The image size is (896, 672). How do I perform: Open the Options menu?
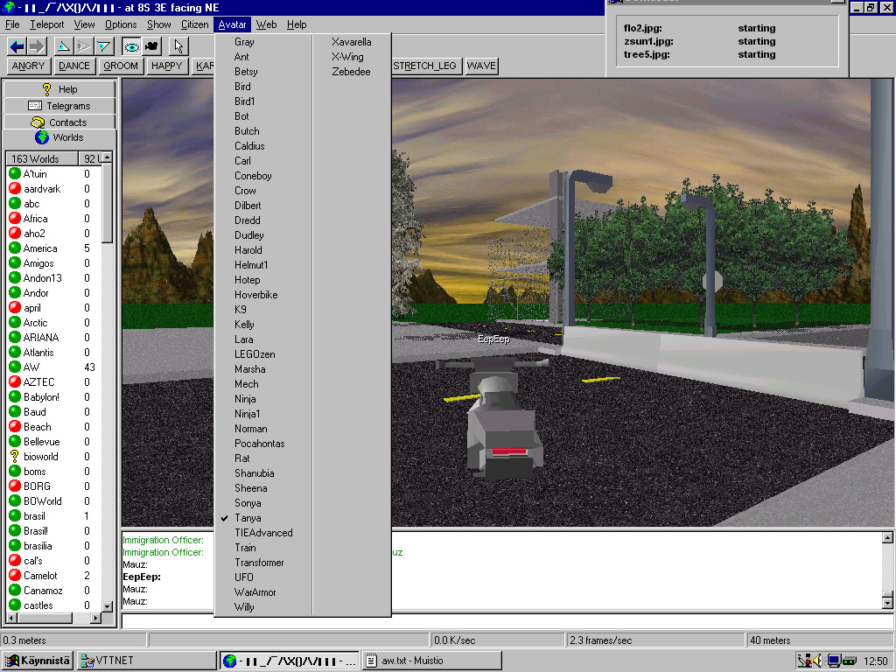tap(121, 24)
